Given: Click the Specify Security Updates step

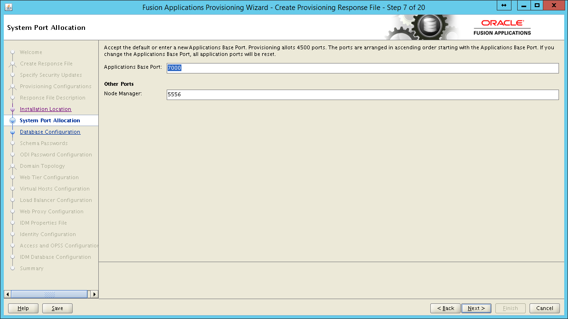Looking at the screenshot, I should [x=51, y=75].
